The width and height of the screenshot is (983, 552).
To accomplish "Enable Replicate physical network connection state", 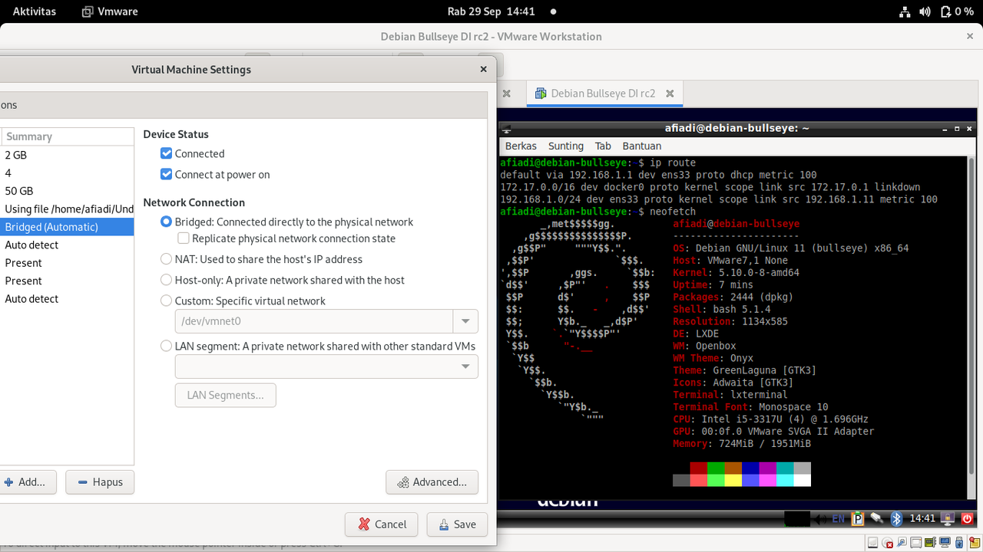I will (x=184, y=238).
